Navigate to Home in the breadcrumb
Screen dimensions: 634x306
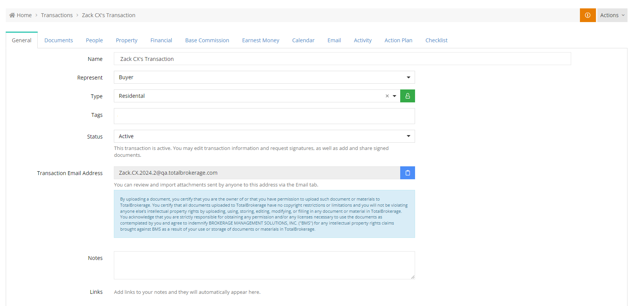tap(24, 15)
